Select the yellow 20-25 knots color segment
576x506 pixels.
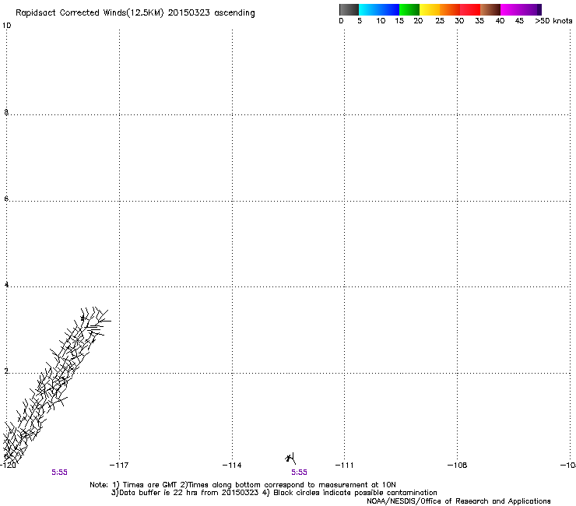[430, 9]
